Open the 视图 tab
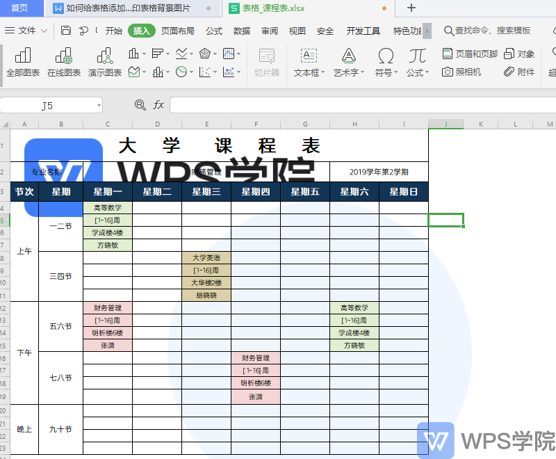This screenshot has height=459, width=556. 297,31
